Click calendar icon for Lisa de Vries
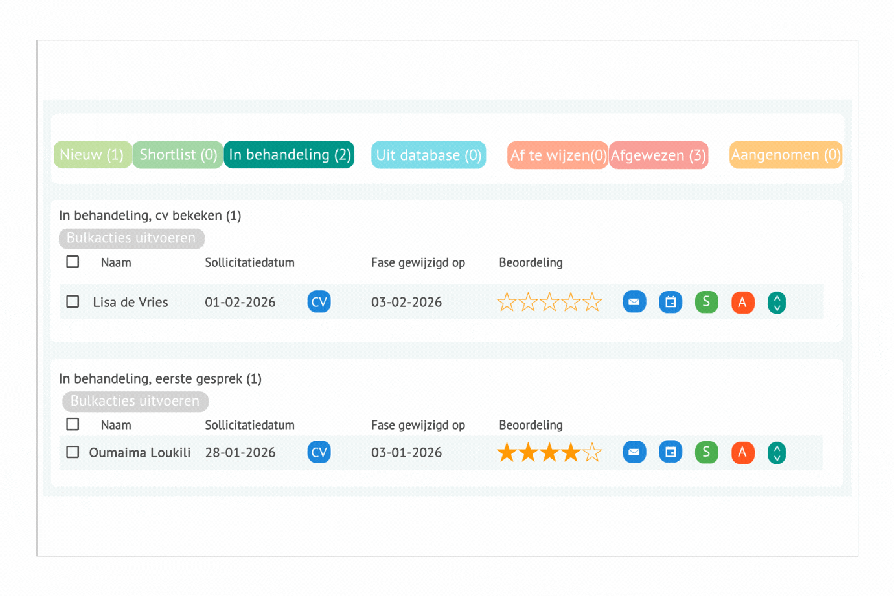Viewport: 894px width, 596px height. coord(670,302)
